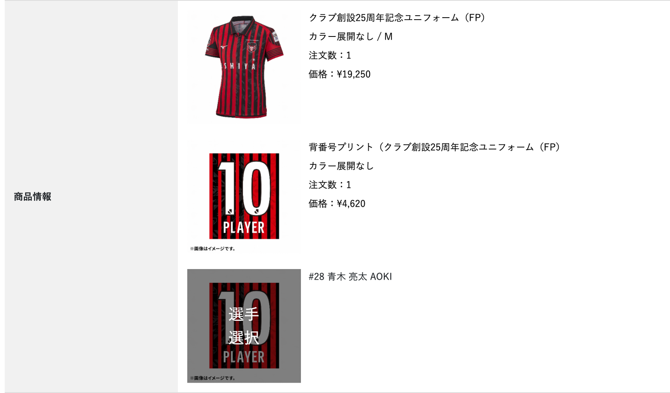Image resolution: width=670 pixels, height=393 pixels.
Task: Click the league patch on the jersey sleeve
Action: click(x=275, y=37)
